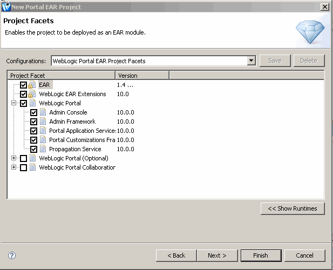Click the WebLogic Portal Collaboration facet icon
The width and height of the screenshot is (333, 270).
pos(33,167)
